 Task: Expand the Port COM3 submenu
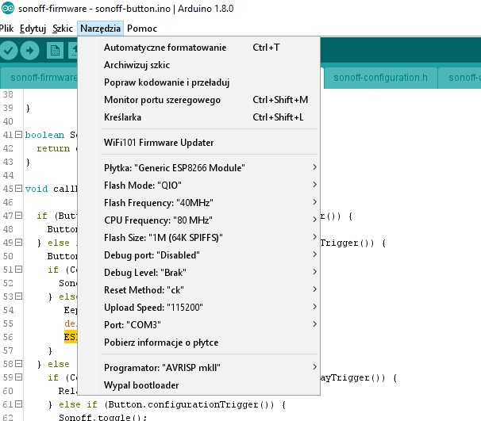[x=198, y=325]
